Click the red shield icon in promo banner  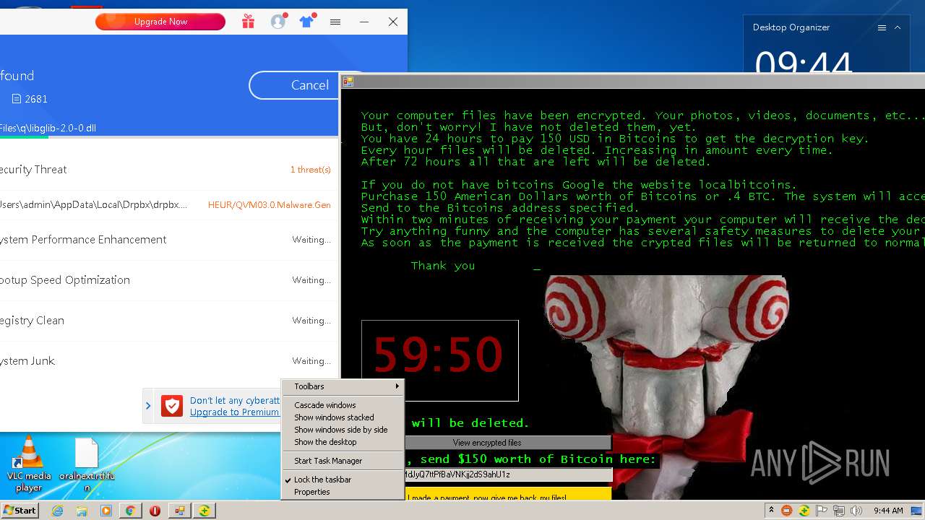171,406
